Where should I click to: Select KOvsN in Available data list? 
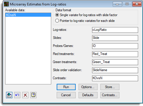point(28,15)
